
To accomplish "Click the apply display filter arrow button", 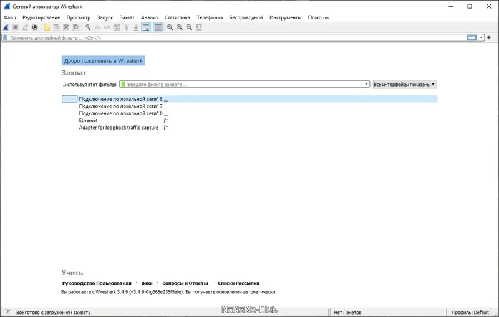I will point(472,38).
